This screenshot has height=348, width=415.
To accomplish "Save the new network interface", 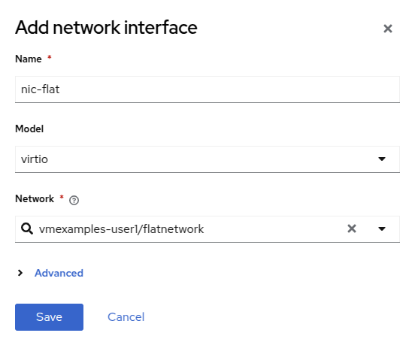I will [49, 317].
